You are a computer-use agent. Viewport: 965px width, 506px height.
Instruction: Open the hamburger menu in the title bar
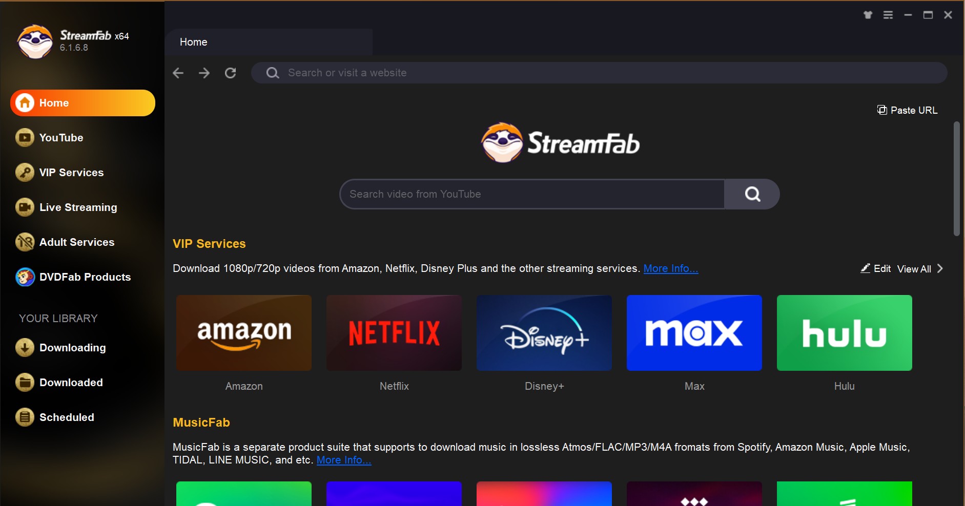click(x=888, y=15)
